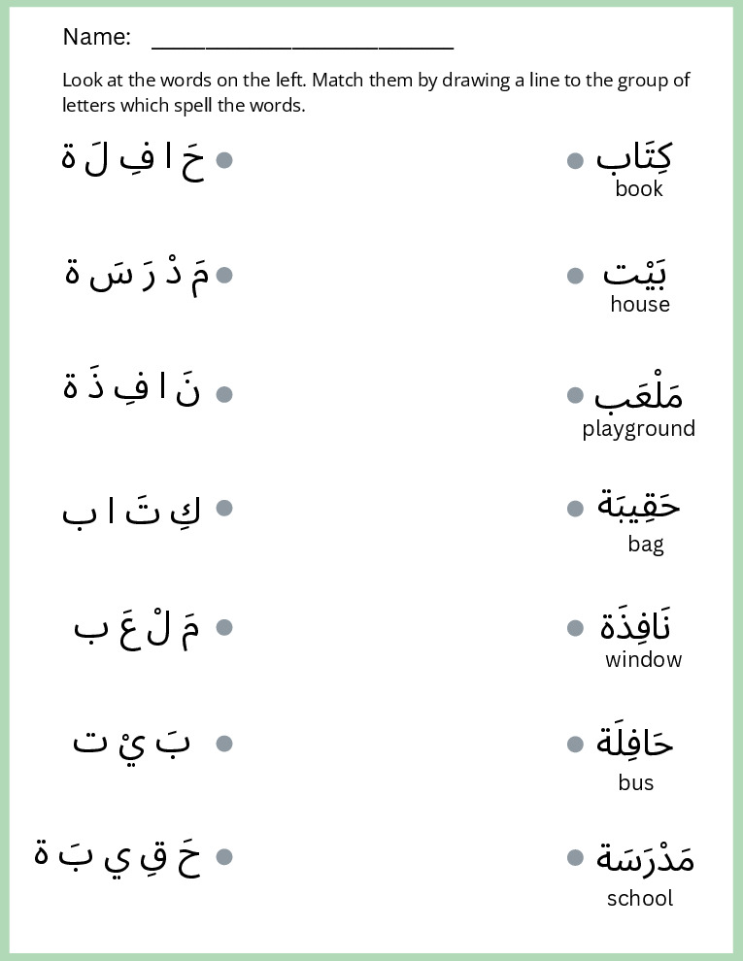
Task: Click the dot after the separated letters كِ تَ ا ب
Action: [x=224, y=508]
